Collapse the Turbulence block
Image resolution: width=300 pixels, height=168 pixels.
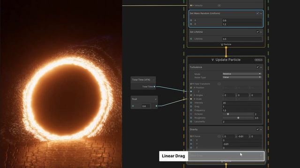pyautogui.click(x=261, y=67)
